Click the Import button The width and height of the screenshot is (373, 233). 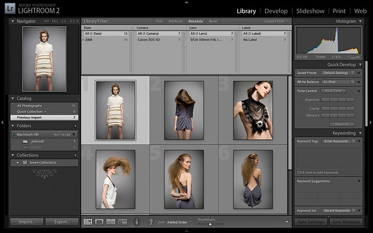click(26, 222)
